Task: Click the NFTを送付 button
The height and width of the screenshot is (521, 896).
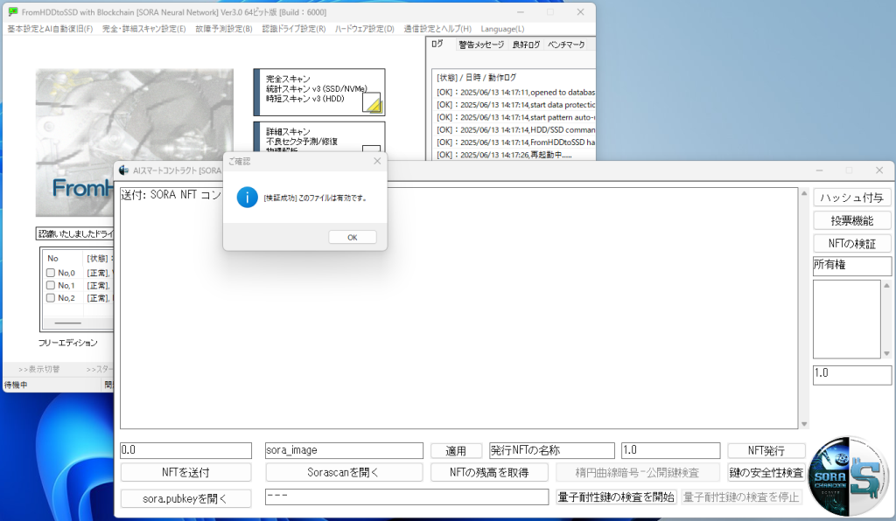Action: coord(185,473)
